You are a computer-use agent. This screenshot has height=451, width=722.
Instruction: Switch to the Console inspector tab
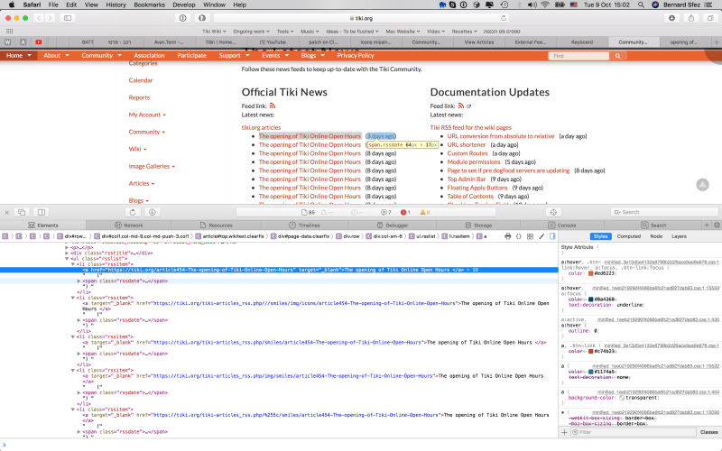[x=561, y=225]
